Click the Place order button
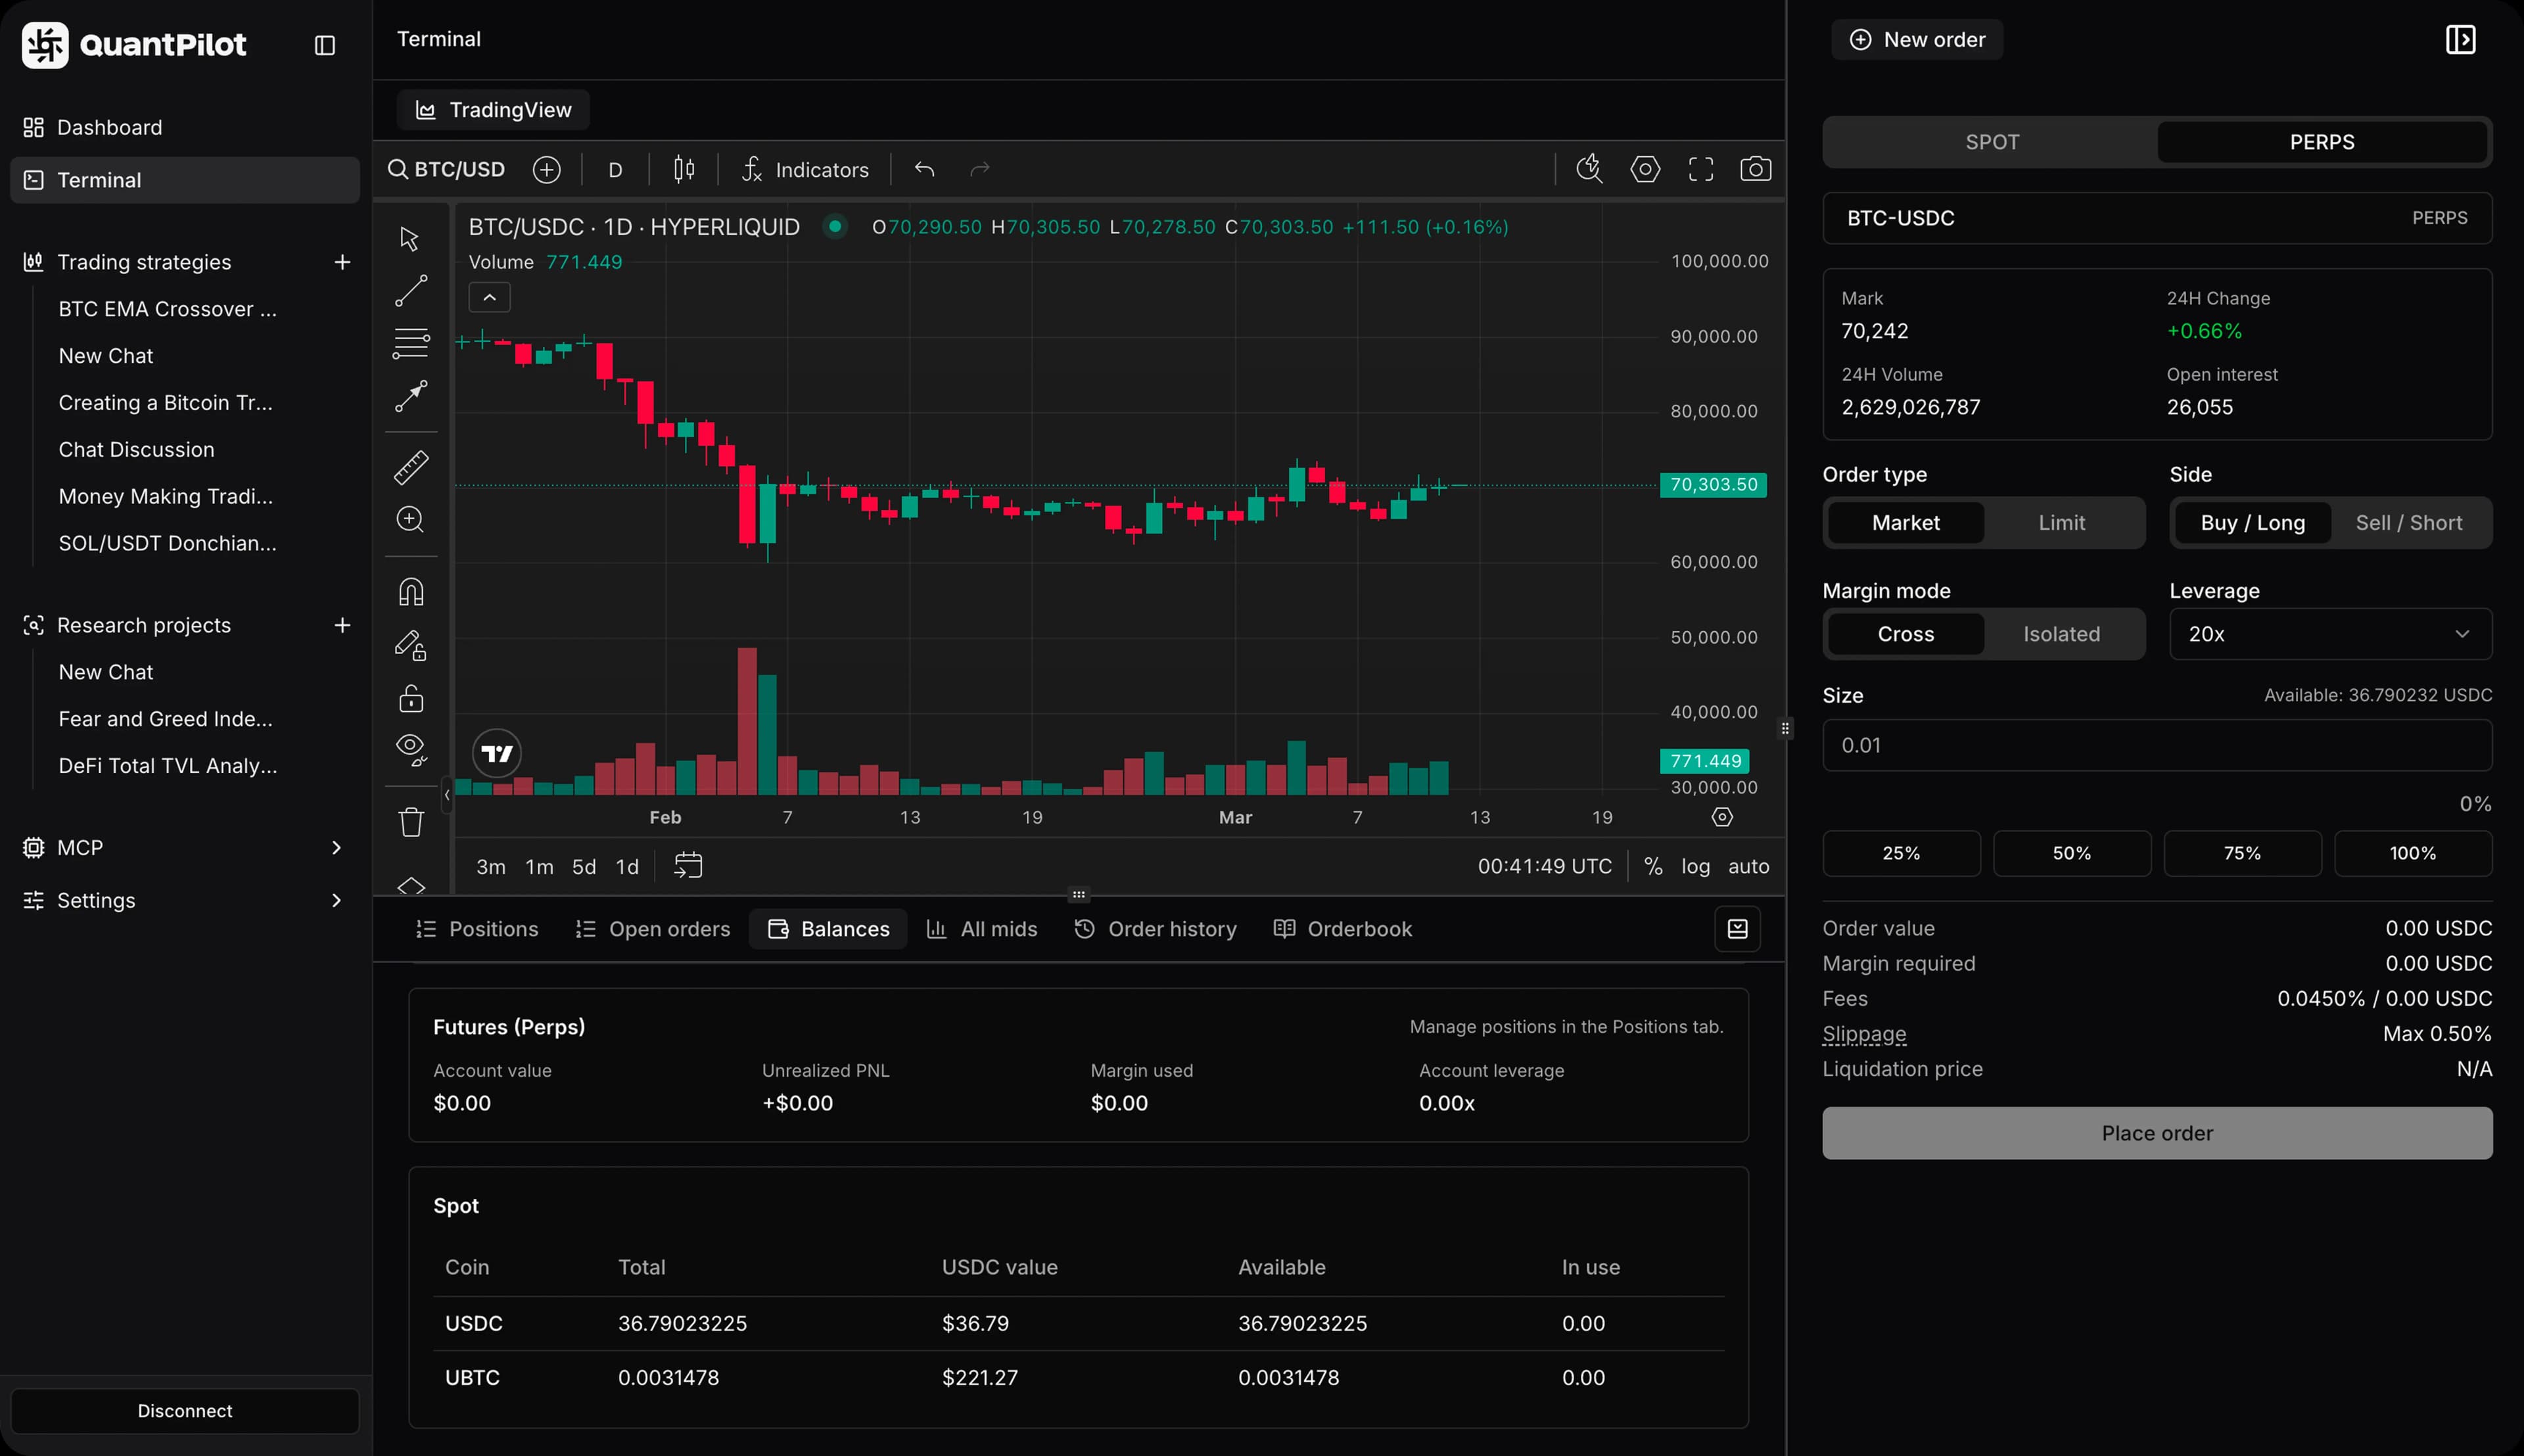This screenshot has width=2524, height=1456. (2155, 1133)
